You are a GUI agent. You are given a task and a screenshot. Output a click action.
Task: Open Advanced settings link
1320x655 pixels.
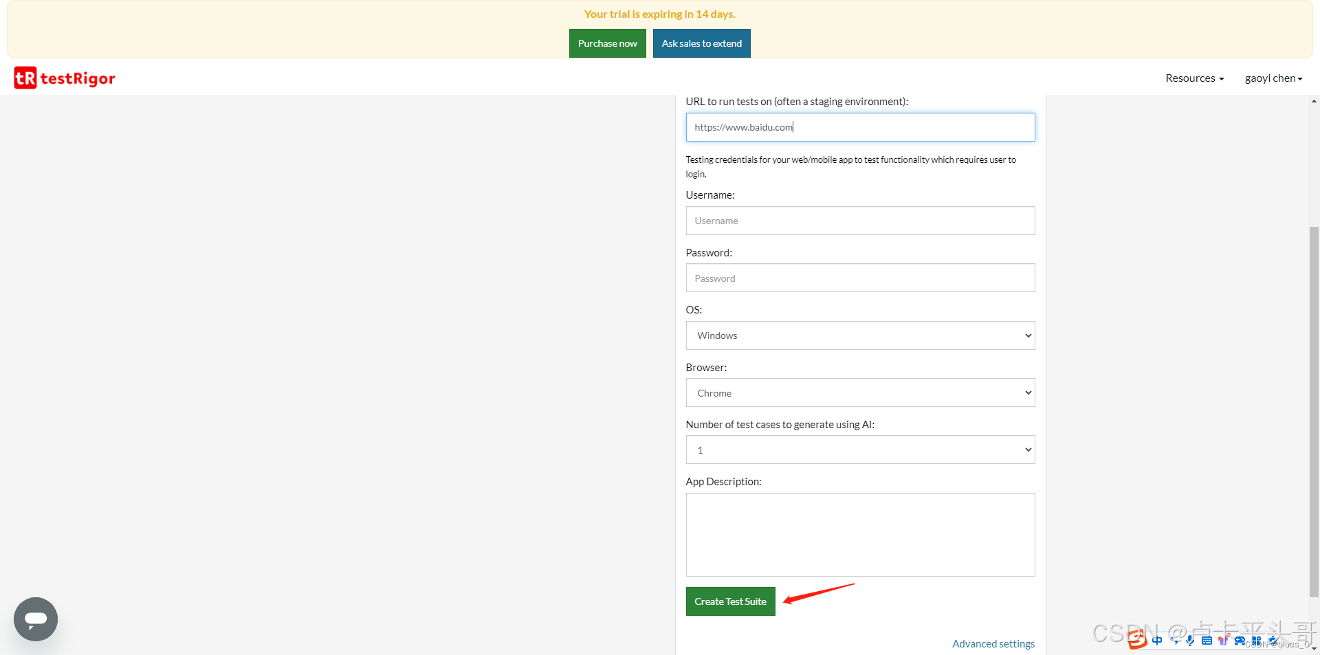pyautogui.click(x=993, y=644)
